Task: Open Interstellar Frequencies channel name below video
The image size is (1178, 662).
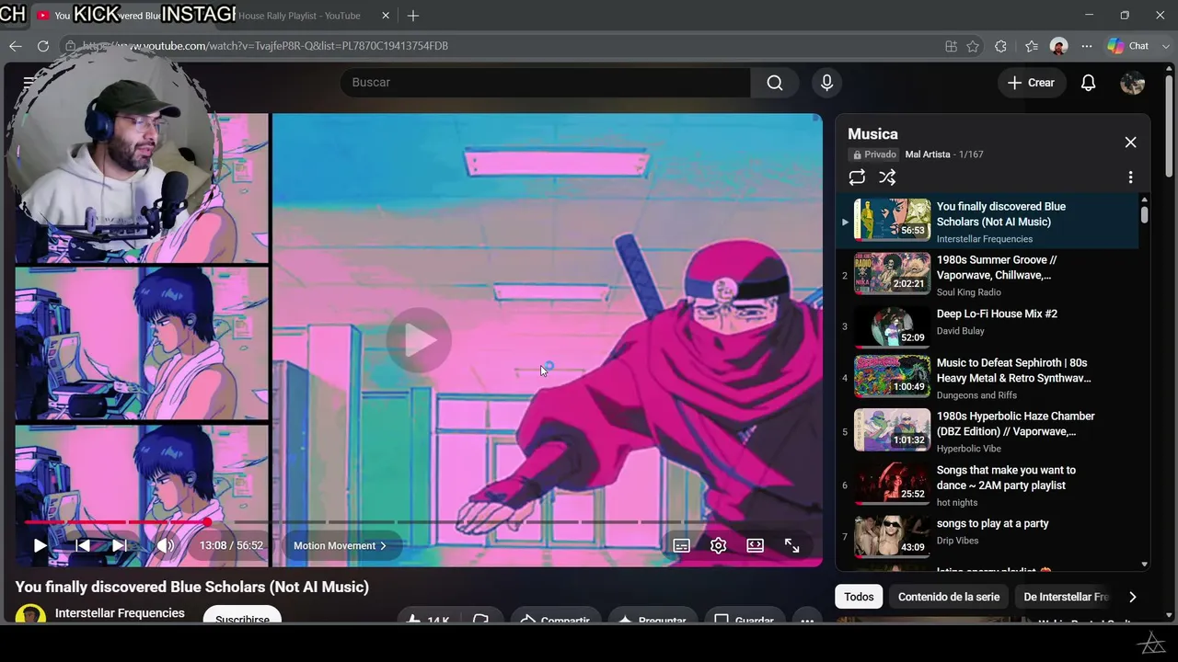Action: pos(120,613)
